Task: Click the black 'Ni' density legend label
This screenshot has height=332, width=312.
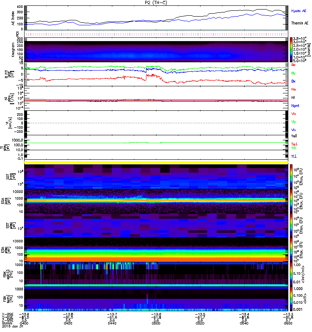Action: (293, 98)
